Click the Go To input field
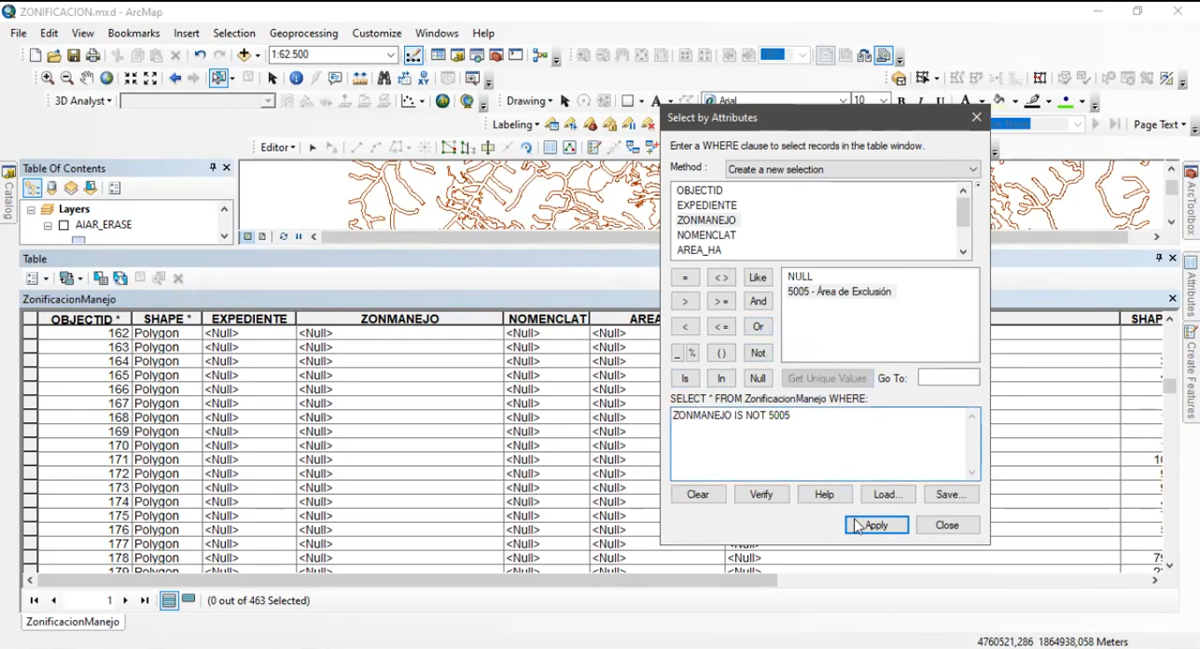The width and height of the screenshot is (1200, 649). point(949,378)
